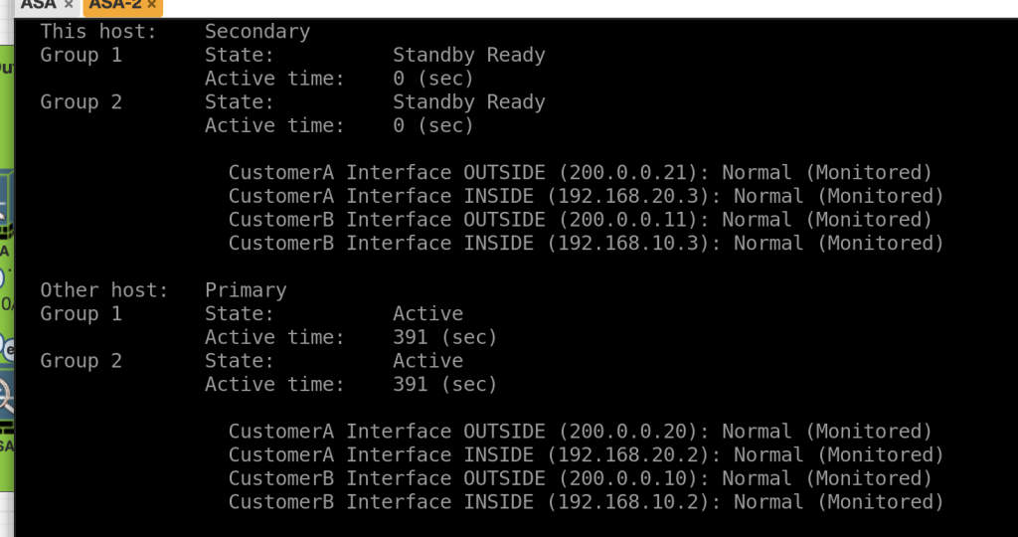Close the ASA-2 tab

click(x=154, y=5)
